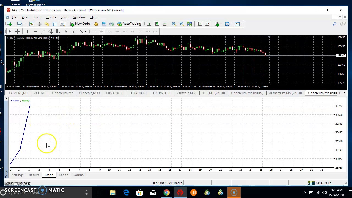
Task: Select the Cursor arrow tool
Action: click(9, 31)
